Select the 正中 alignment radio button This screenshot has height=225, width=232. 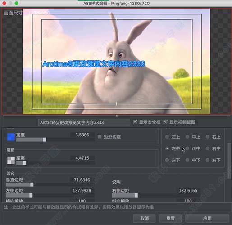coord(187,148)
